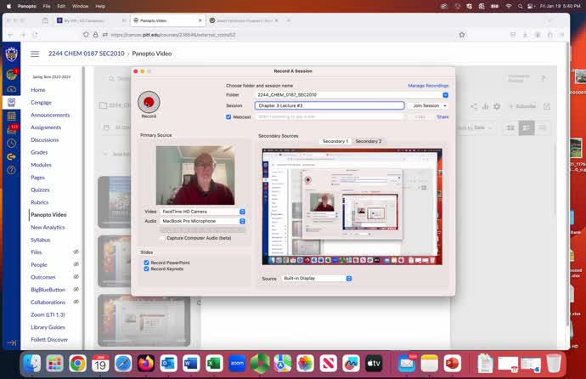Open Cengage in course menu
This screenshot has height=379, width=586.
point(41,103)
